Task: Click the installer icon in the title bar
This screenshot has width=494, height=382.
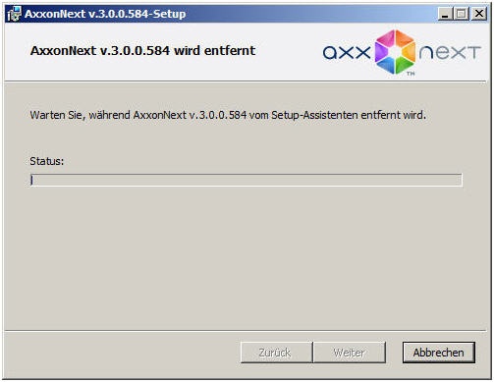Action: [x=14, y=14]
